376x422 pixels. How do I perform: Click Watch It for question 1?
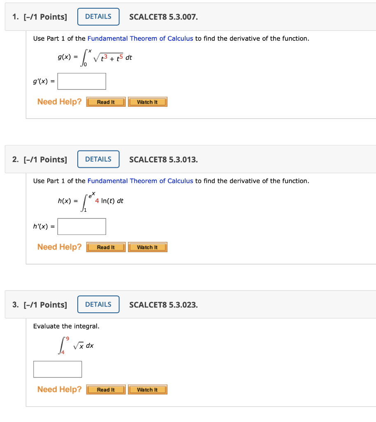147,102
